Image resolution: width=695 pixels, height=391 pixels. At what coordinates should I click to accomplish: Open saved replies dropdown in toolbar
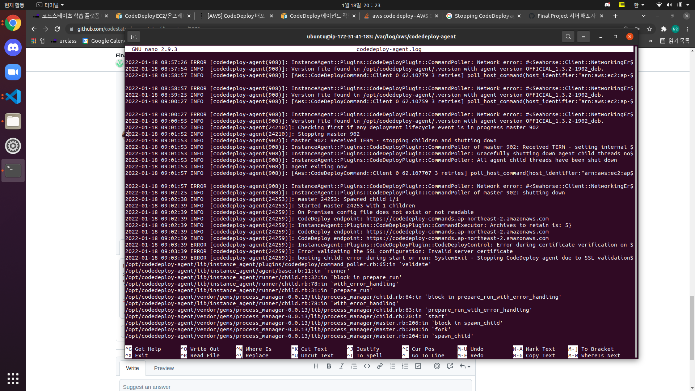(x=465, y=366)
